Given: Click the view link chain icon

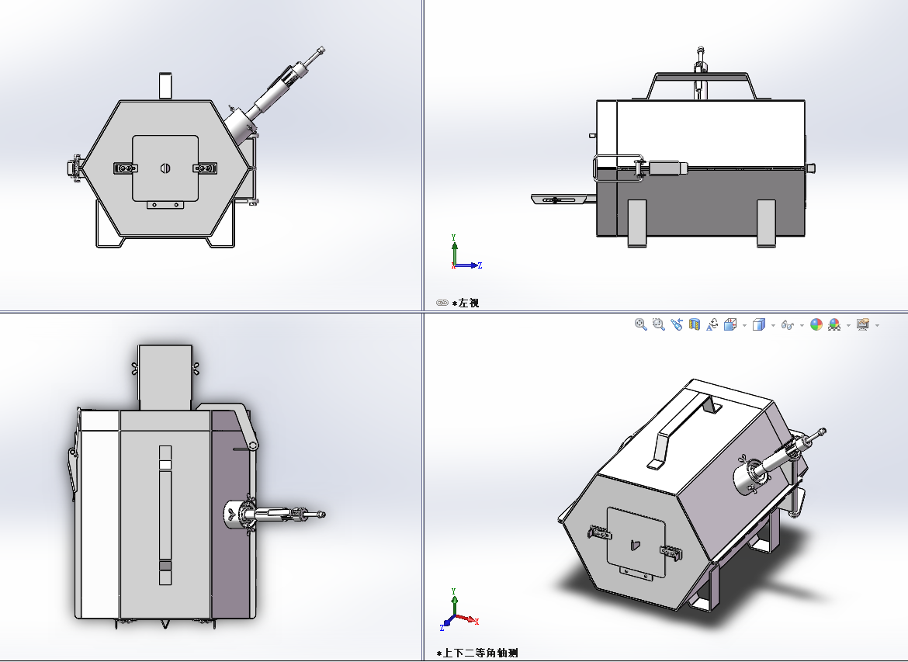Looking at the screenshot, I should pyautogui.click(x=442, y=303).
